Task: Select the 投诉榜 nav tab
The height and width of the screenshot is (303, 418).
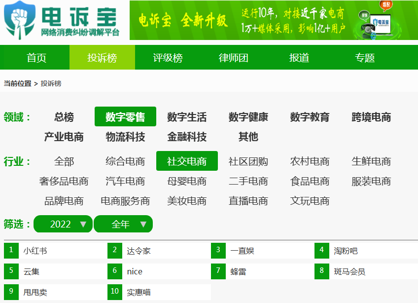Action: coord(102,57)
